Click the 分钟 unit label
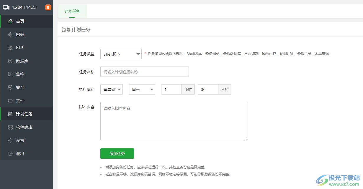The width and height of the screenshot is (363, 189). point(225,89)
